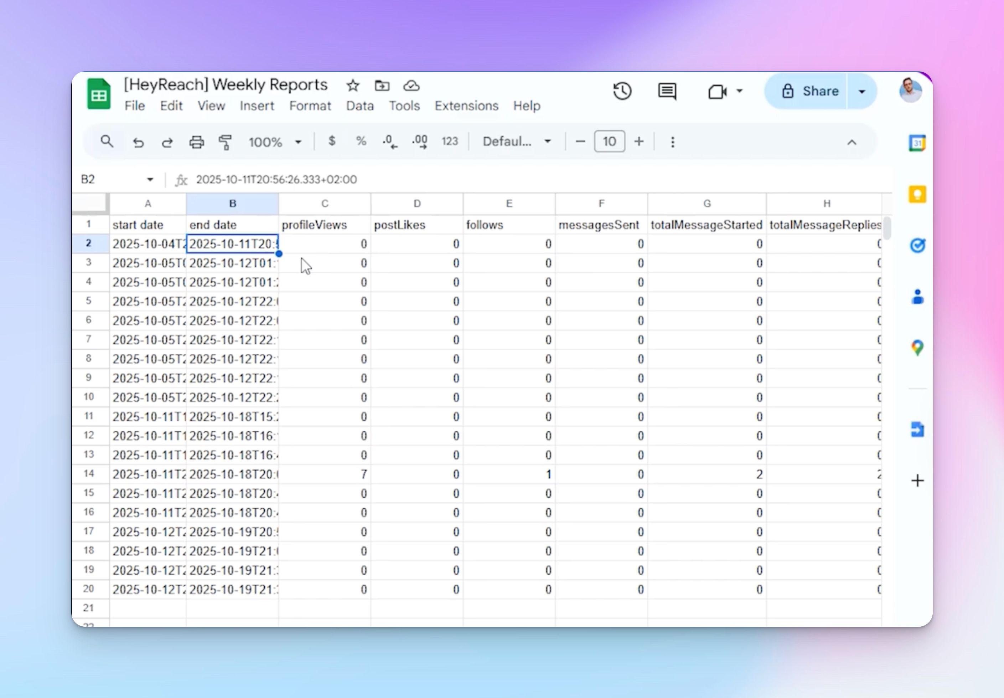Open the Extensions menu

tap(466, 106)
